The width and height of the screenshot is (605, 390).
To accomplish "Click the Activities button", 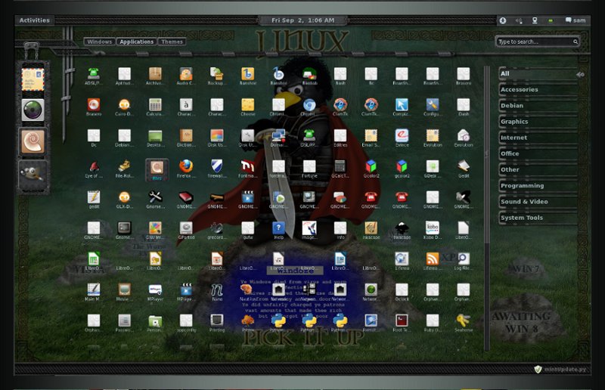I will pyautogui.click(x=34, y=20).
